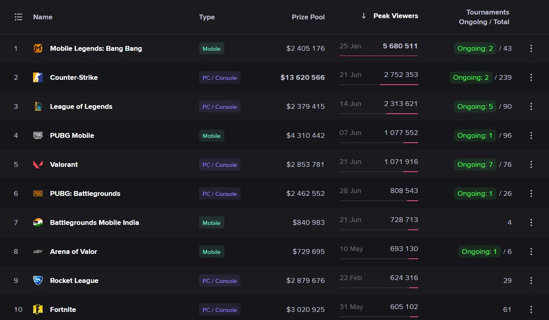Open more options for Mobile Legends: Bang Bang
The image size is (549, 320).
(531, 48)
